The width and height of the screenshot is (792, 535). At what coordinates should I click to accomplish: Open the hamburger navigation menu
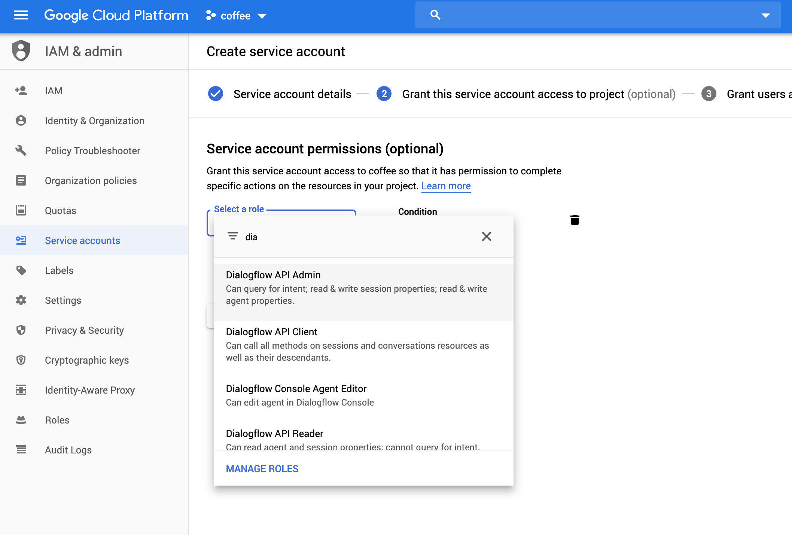point(21,15)
